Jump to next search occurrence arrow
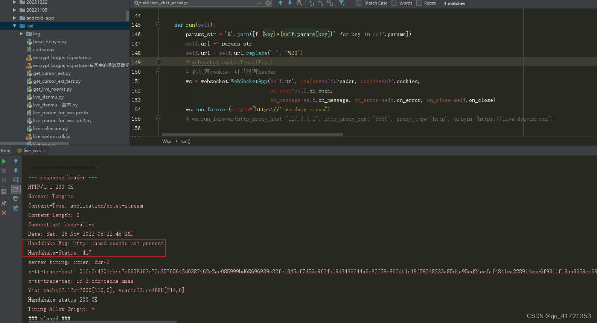This screenshot has height=323, width=597. click(x=290, y=3)
